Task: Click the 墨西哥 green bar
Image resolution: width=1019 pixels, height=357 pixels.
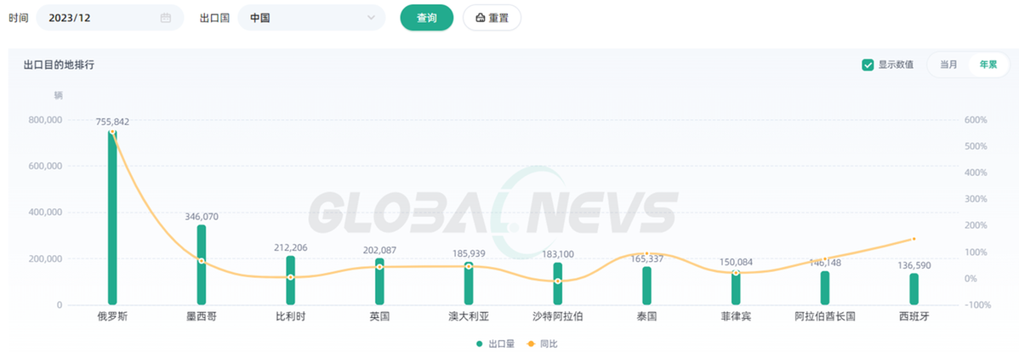Action: 202,265
